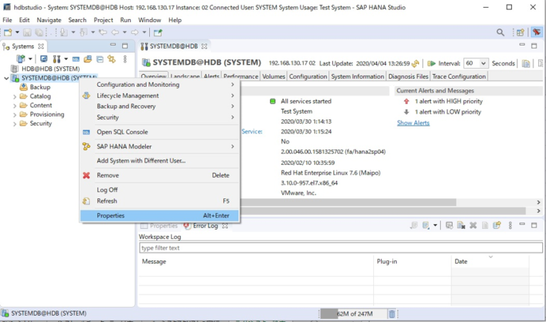Sort the log by Date column header
The image size is (546, 322).
(461, 262)
